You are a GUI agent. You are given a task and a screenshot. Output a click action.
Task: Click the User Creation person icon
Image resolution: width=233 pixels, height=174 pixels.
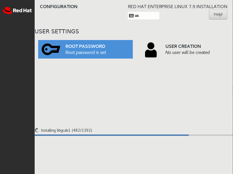151,50
